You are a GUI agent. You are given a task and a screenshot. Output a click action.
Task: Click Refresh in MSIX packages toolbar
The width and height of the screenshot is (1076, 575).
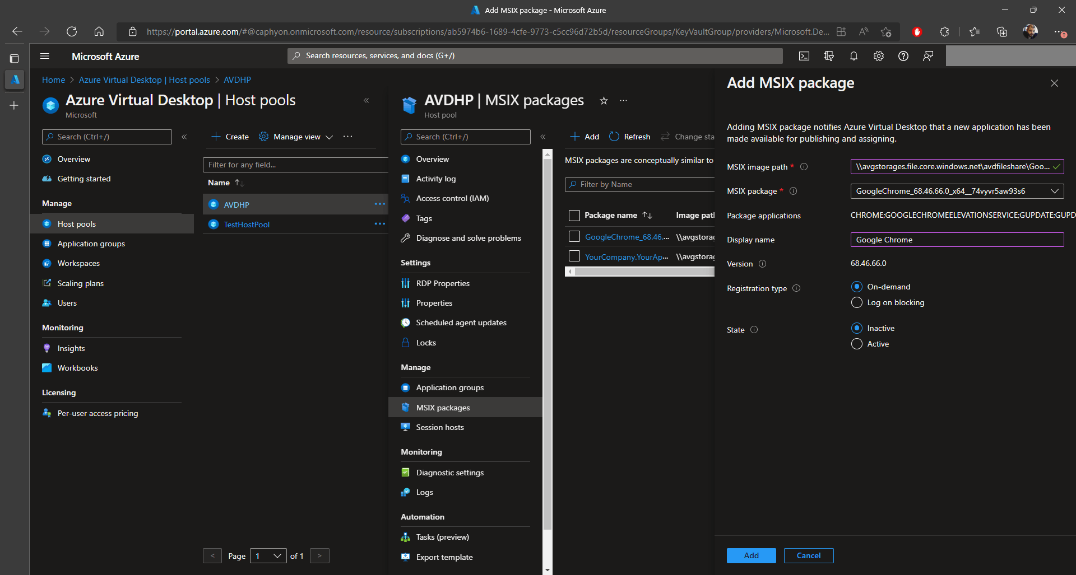(x=630, y=137)
